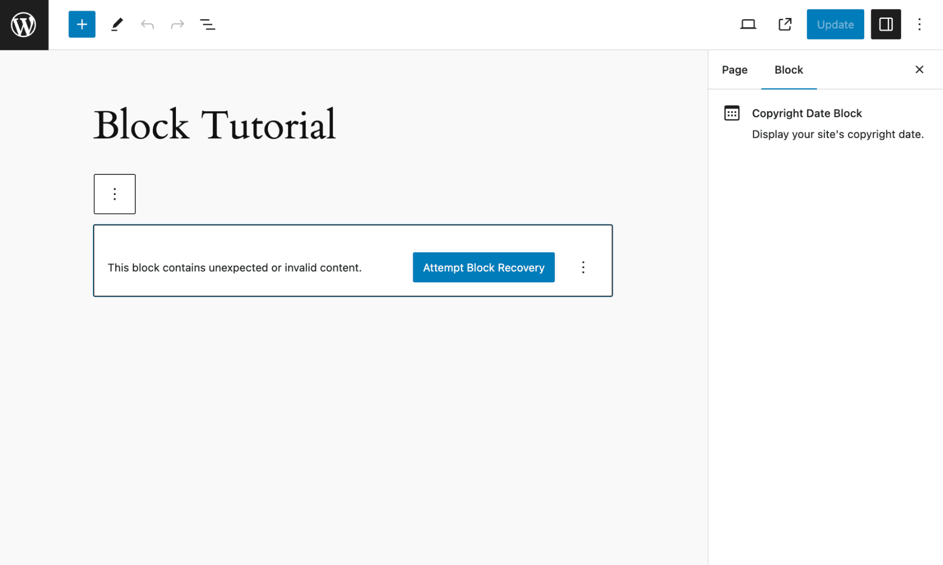Open the block inserter
This screenshot has height=565, width=943.
pos(82,24)
